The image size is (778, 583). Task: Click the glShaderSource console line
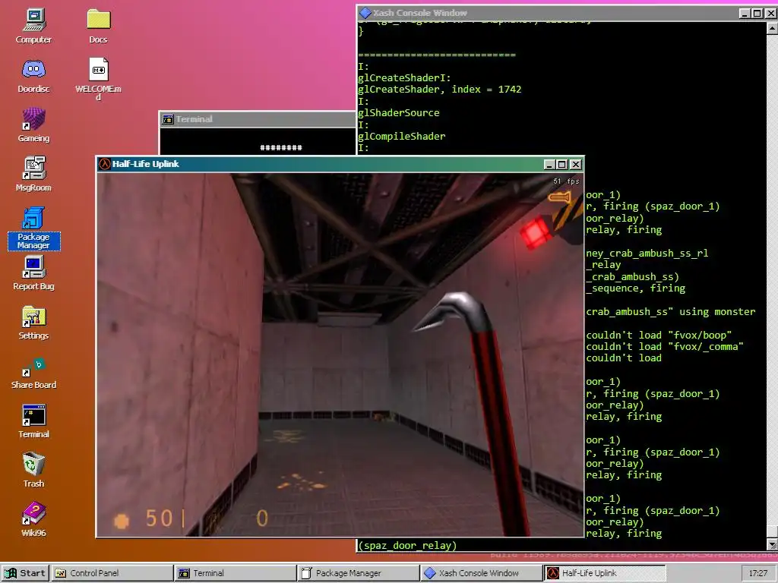398,113
